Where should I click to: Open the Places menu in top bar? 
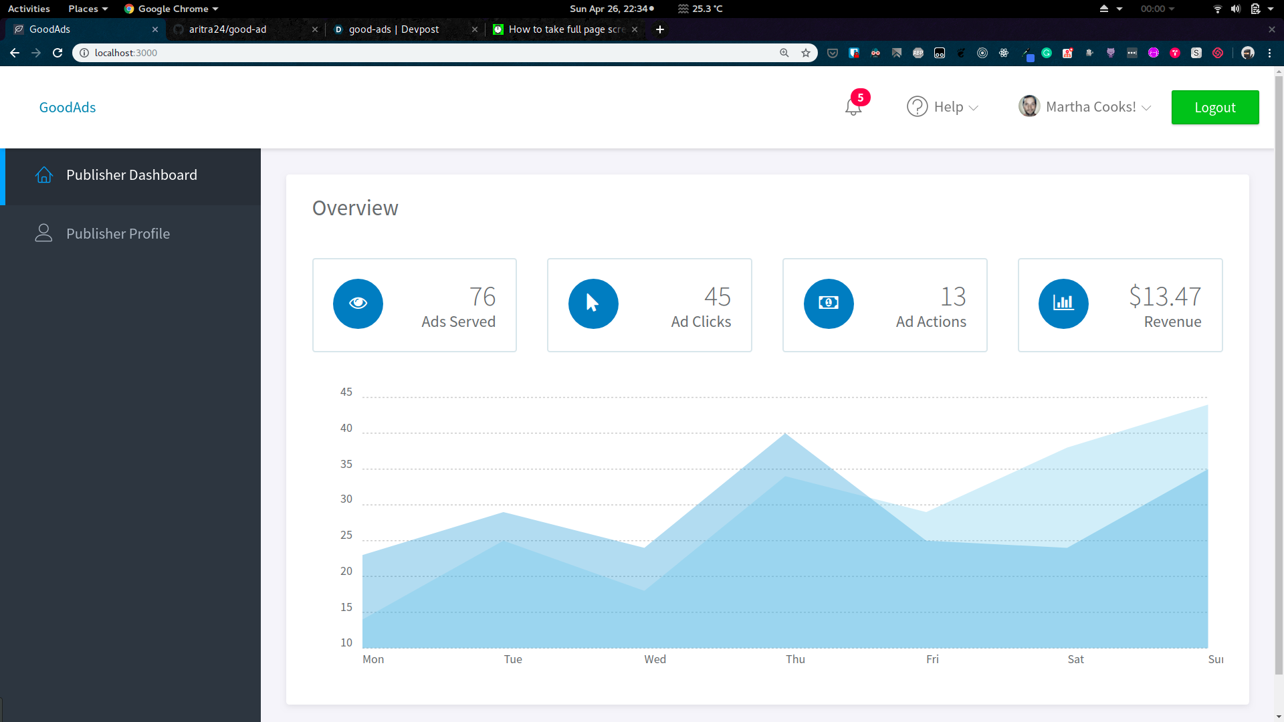click(88, 9)
